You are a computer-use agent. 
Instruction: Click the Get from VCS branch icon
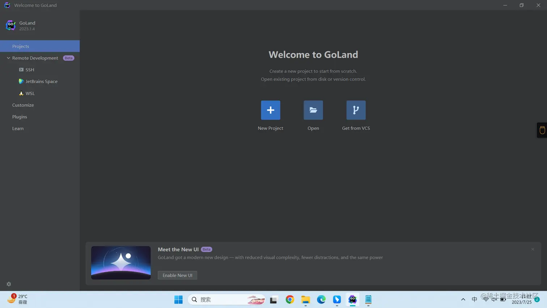coord(356,110)
